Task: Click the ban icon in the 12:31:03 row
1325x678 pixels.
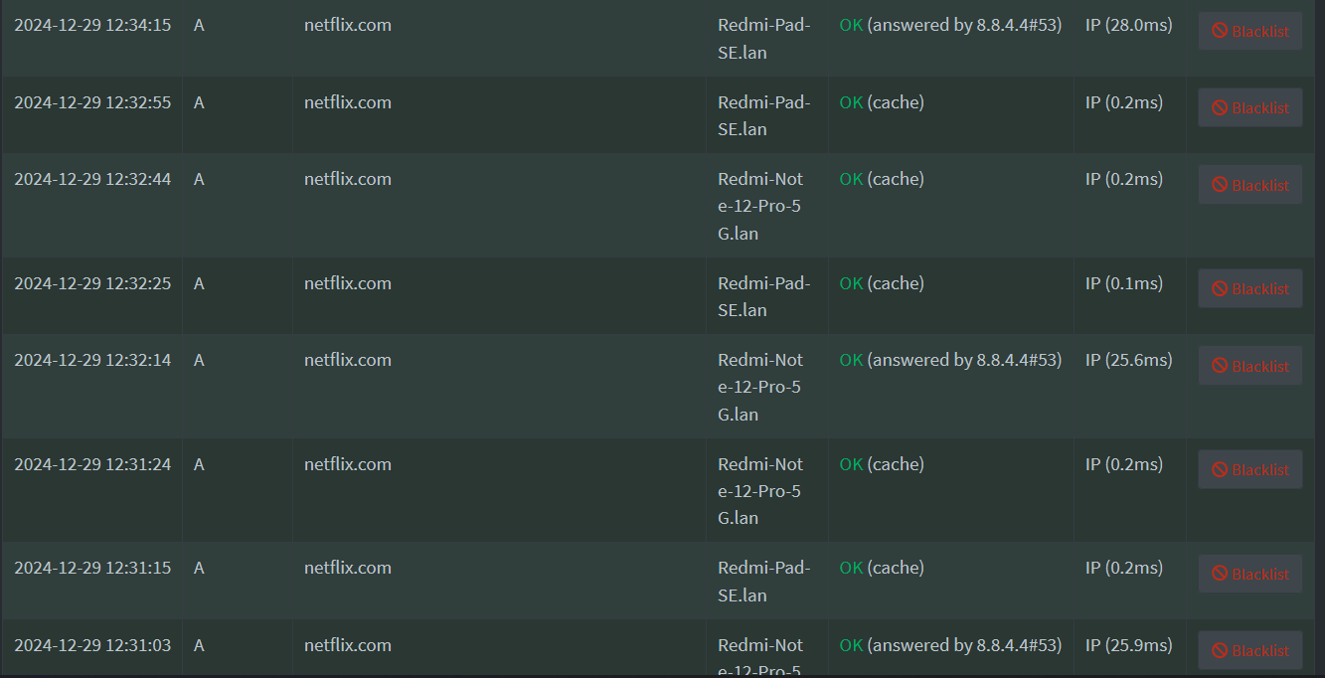Action: (x=1220, y=650)
